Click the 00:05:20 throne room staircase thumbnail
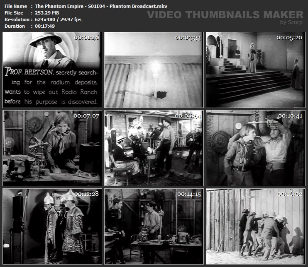The width and height of the screenshot is (308, 267). (x=256, y=70)
